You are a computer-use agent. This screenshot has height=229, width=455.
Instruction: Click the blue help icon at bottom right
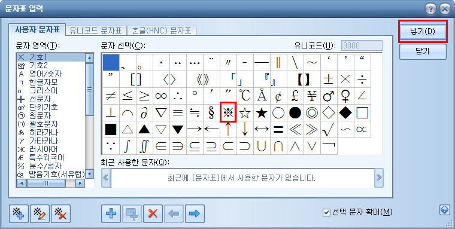click(x=445, y=210)
